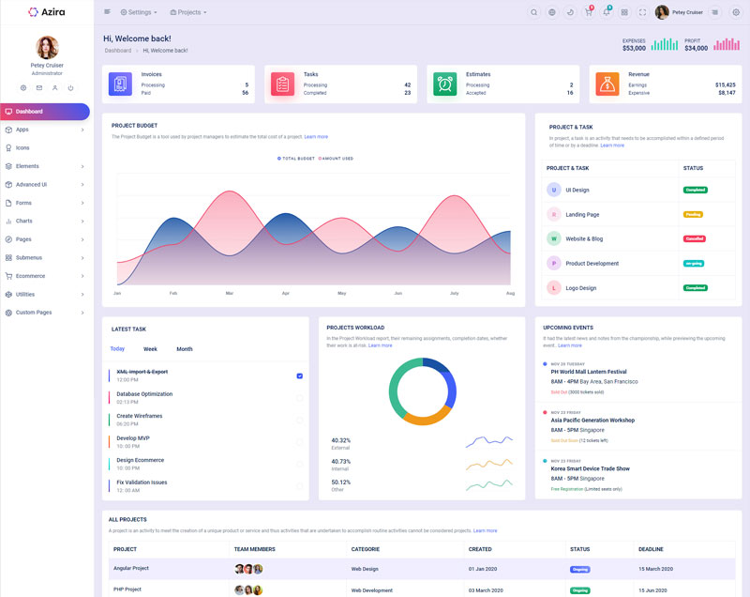Open the search icon in top bar
The height and width of the screenshot is (597, 750).
click(534, 12)
